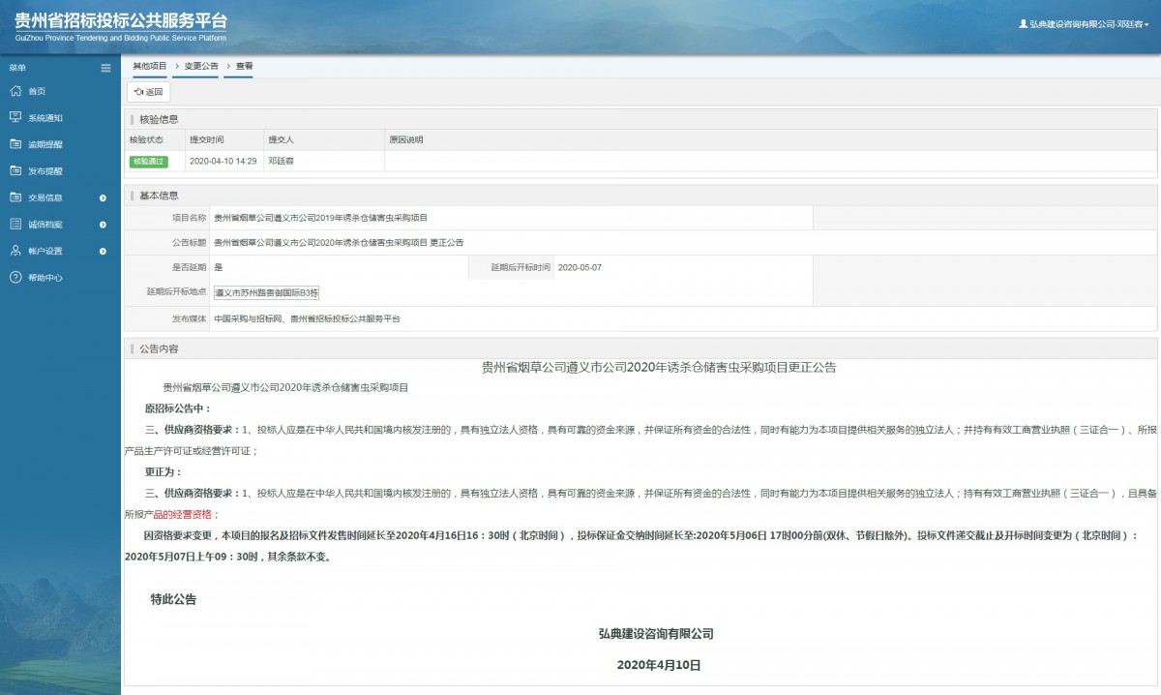Click the 逾期提醒 folder icon
The height and width of the screenshot is (695, 1161).
click(15, 144)
